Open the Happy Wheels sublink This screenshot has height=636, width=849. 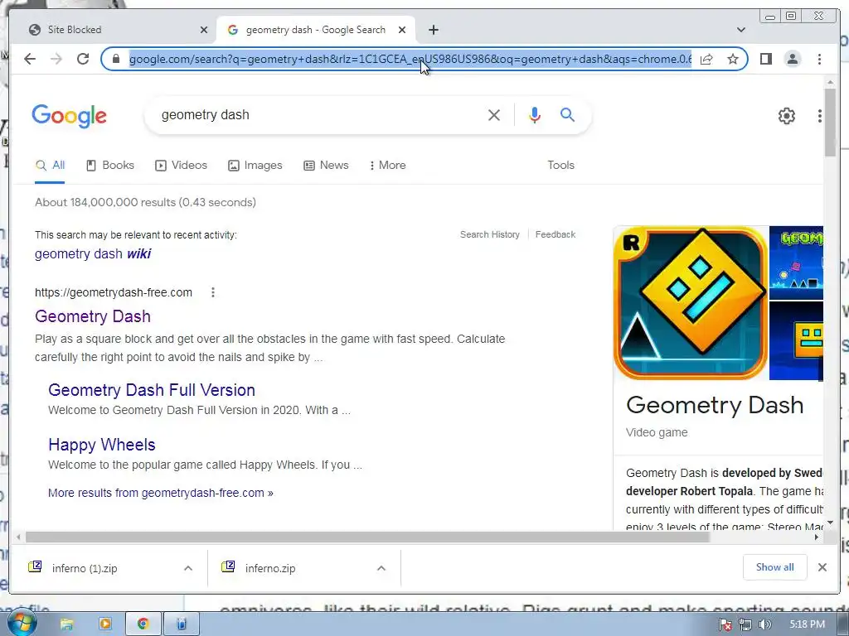point(102,445)
